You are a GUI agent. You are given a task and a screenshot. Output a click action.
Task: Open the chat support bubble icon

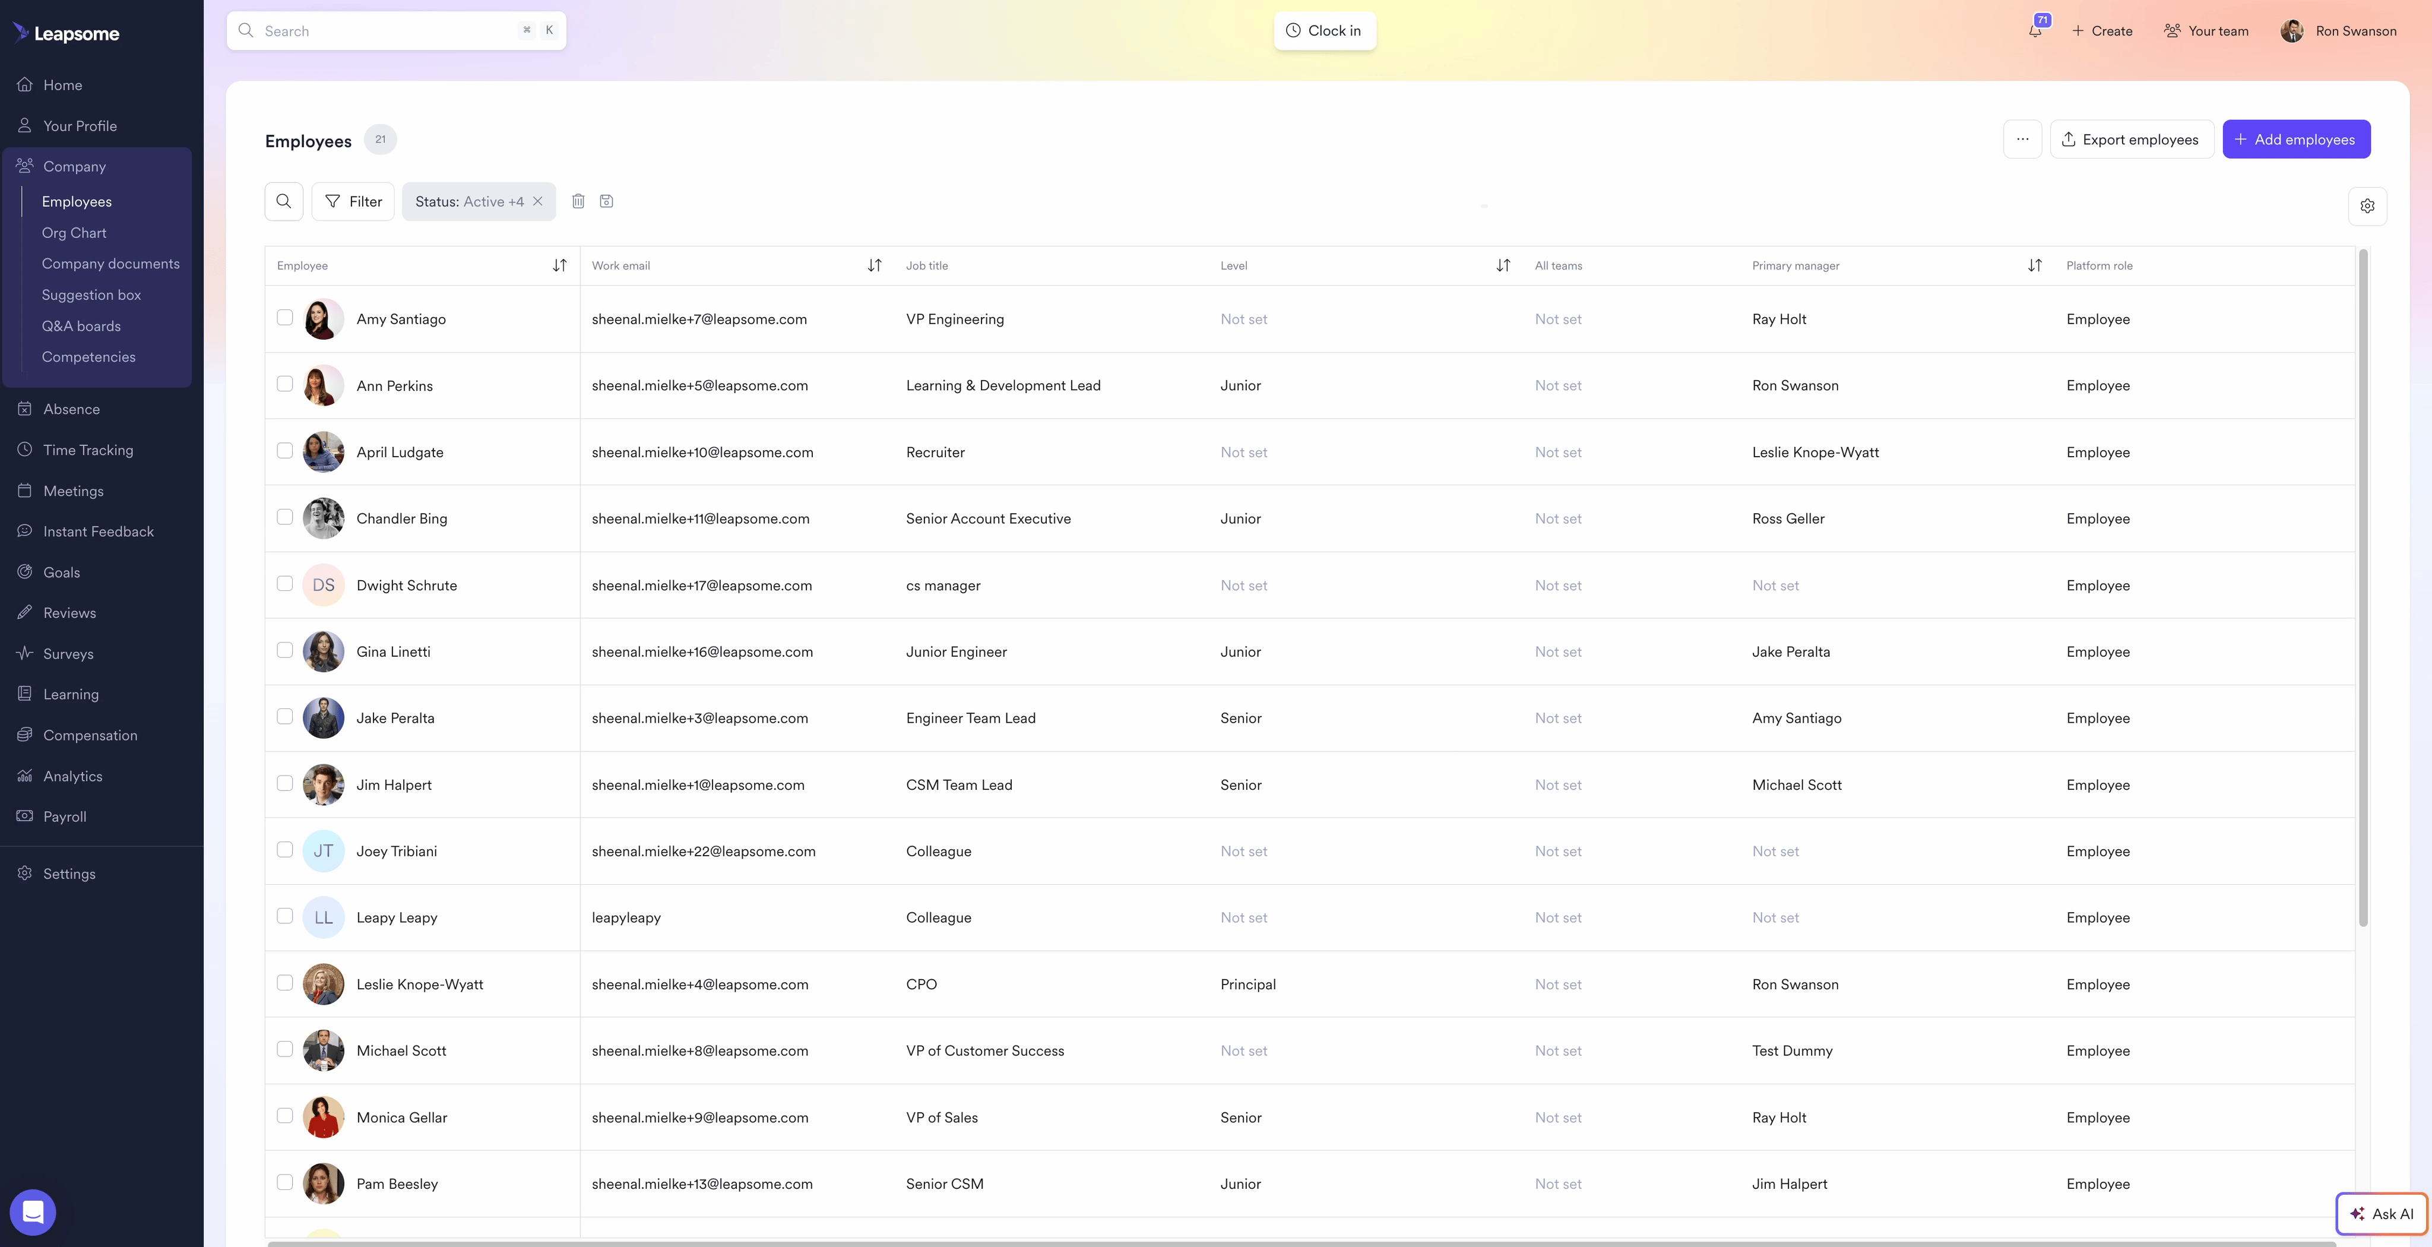pyautogui.click(x=33, y=1211)
